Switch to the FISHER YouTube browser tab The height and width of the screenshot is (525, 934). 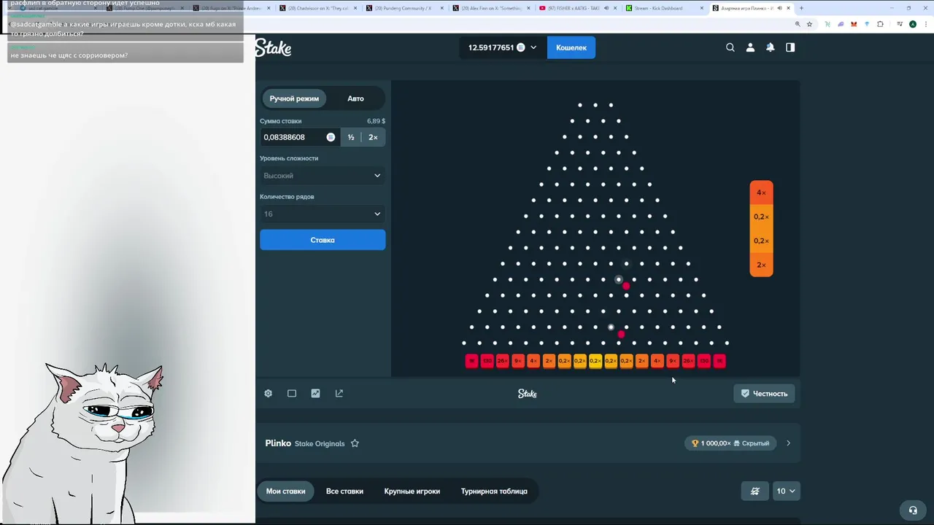(576, 8)
